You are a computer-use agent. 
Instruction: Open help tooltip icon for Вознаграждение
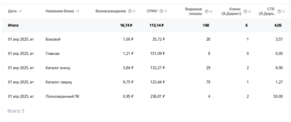[130, 11]
